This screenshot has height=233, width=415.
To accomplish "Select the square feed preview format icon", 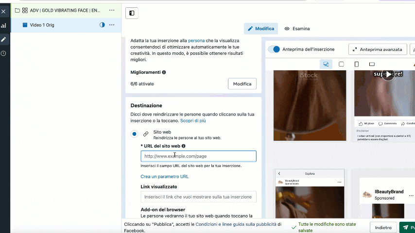I will point(341,64).
